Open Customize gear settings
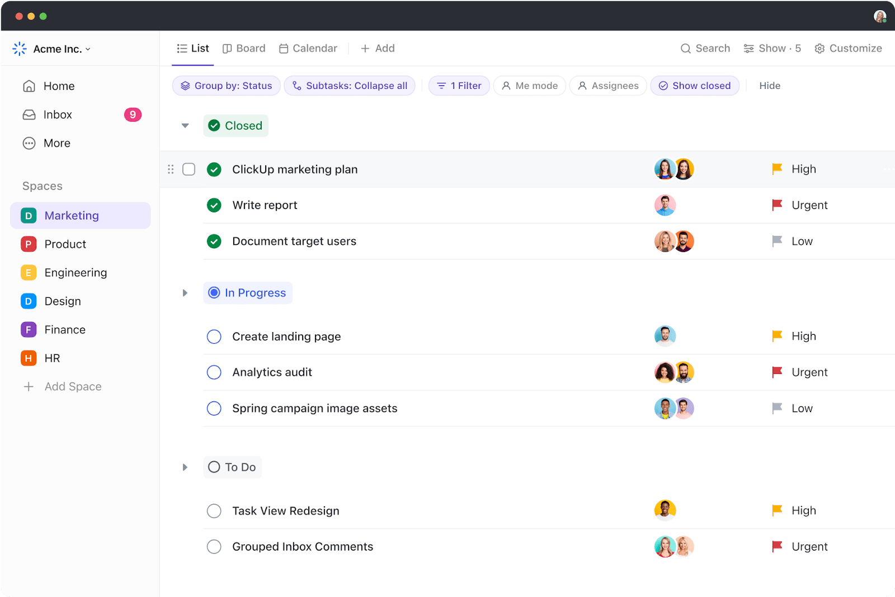 click(819, 49)
